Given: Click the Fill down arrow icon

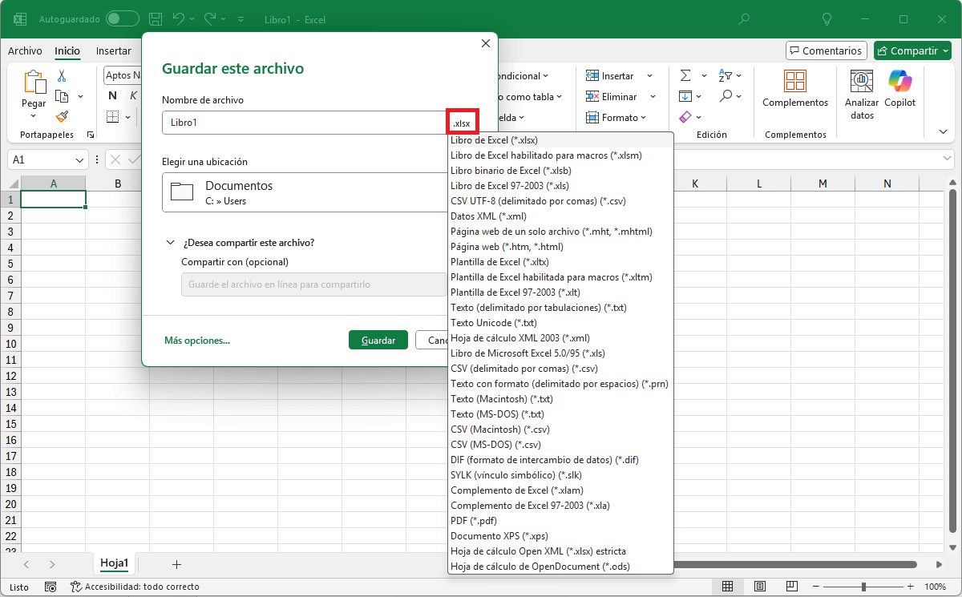Looking at the screenshot, I should click(x=685, y=96).
